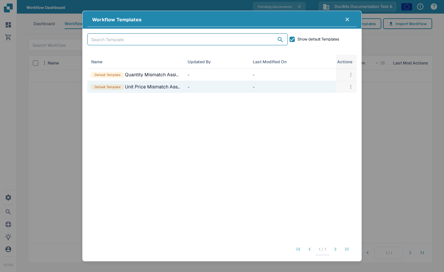444x272 pixels.
Task: Toggle Show default Templates checkbox
Action: point(292,39)
